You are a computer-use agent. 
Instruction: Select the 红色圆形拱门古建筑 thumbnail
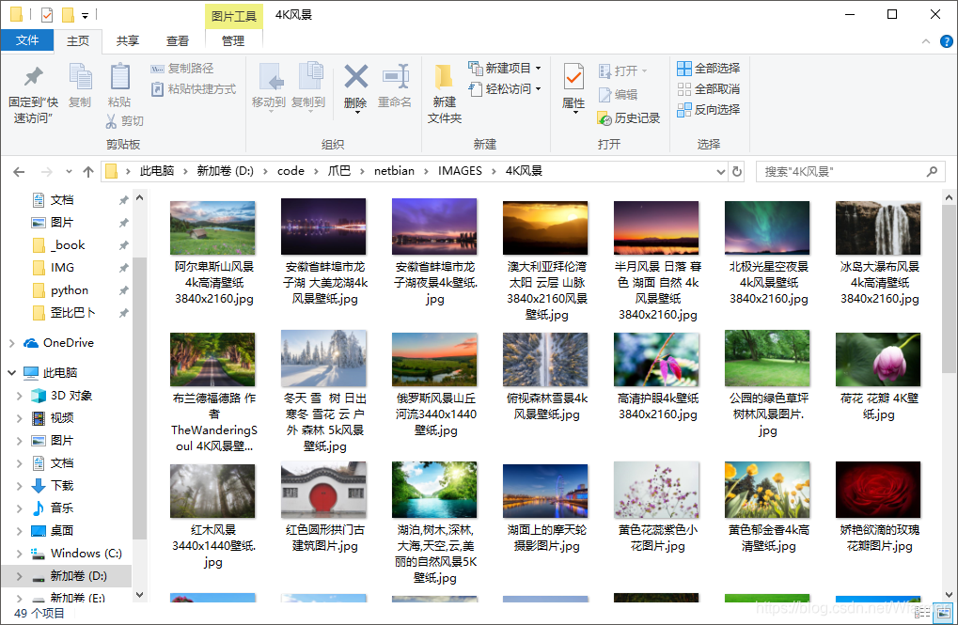pos(323,490)
